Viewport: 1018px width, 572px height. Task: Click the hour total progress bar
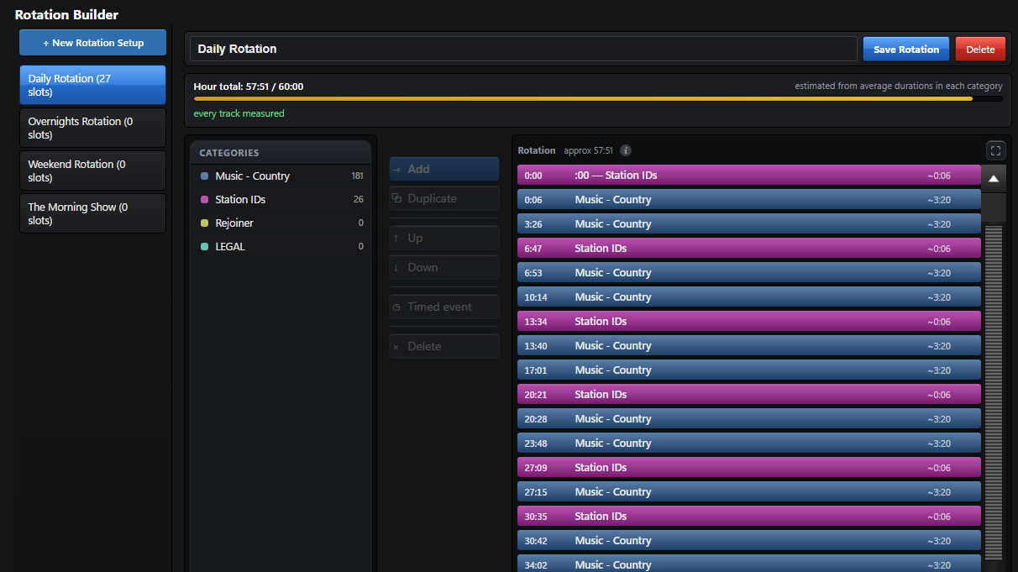pos(598,99)
